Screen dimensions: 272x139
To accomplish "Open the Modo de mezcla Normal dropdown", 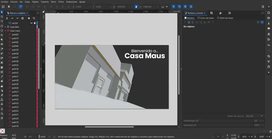I will [254, 116].
